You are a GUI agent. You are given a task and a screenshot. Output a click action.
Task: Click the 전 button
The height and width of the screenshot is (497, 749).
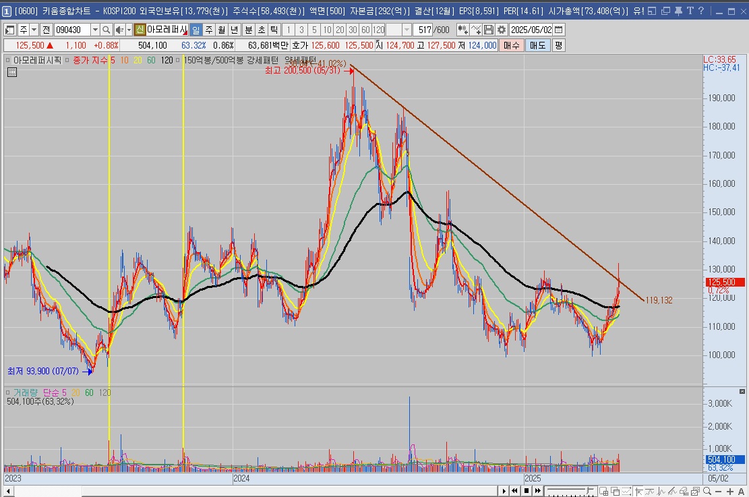point(46,30)
